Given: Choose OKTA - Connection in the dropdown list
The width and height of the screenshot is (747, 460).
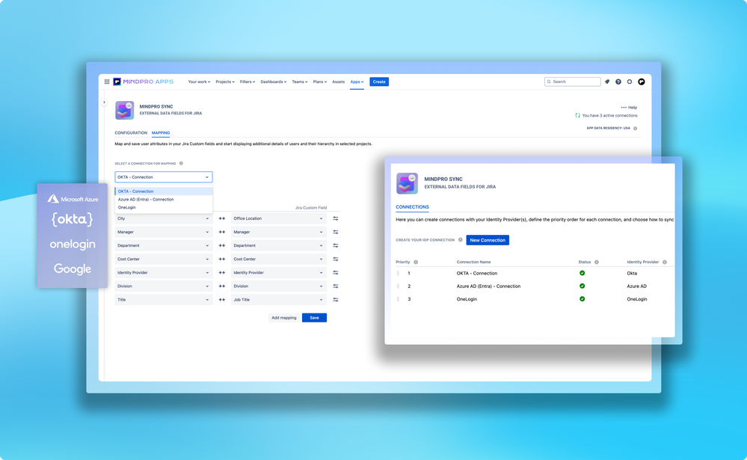Looking at the screenshot, I should pos(164,191).
